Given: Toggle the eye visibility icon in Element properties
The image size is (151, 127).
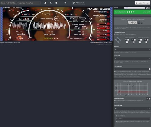Looking at the screenshot, I should 134,12.
